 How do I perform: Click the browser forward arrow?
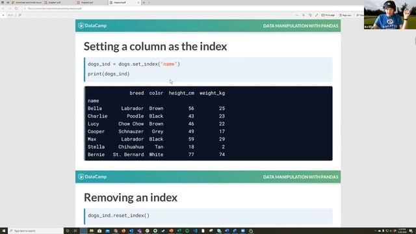[x=10, y=8]
